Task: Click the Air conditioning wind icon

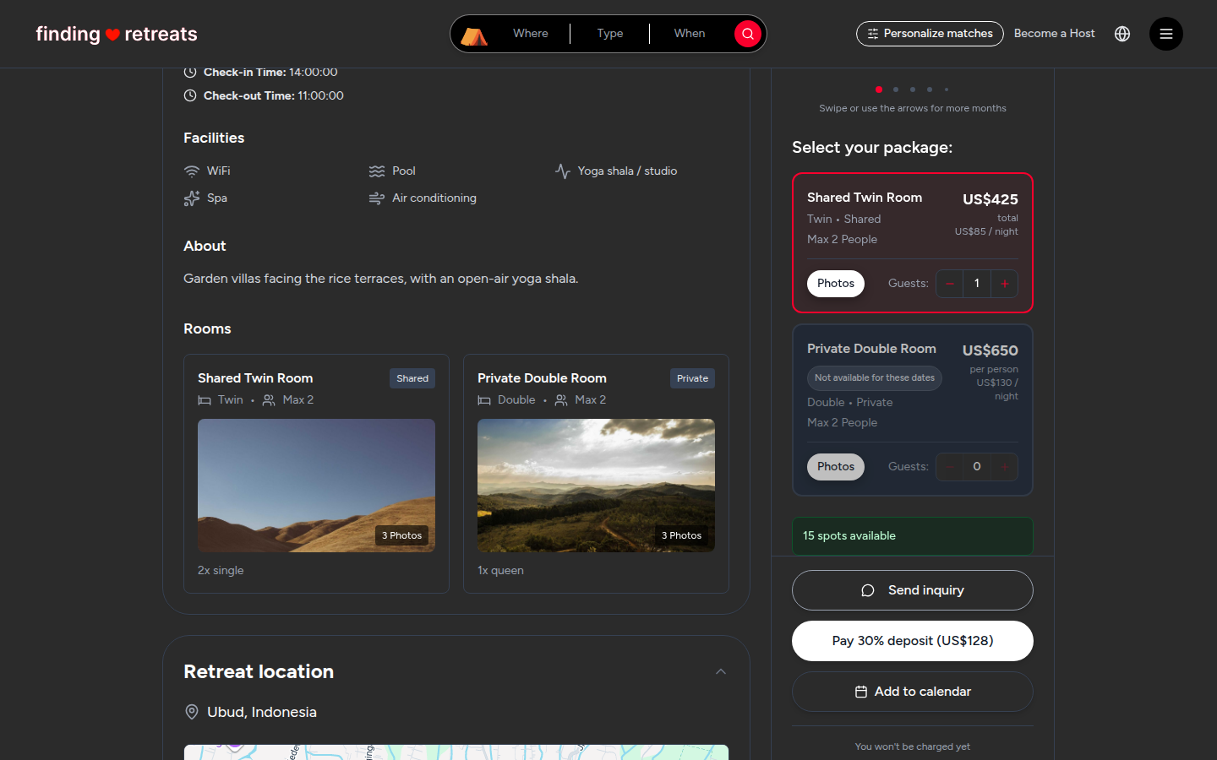Action: click(x=377, y=198)
